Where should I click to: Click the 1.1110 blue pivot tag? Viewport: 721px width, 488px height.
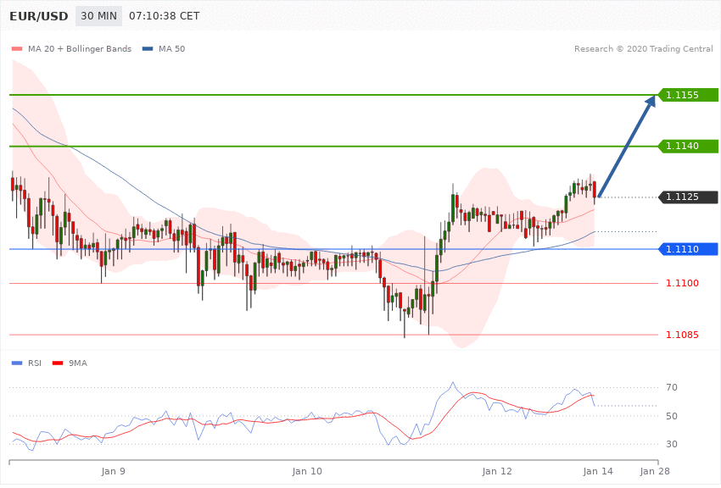click(x=689, y=249)
